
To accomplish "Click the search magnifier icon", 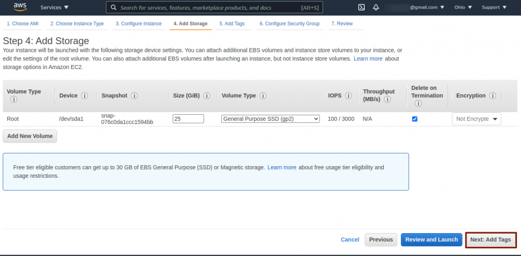I will tap(113, 7).
